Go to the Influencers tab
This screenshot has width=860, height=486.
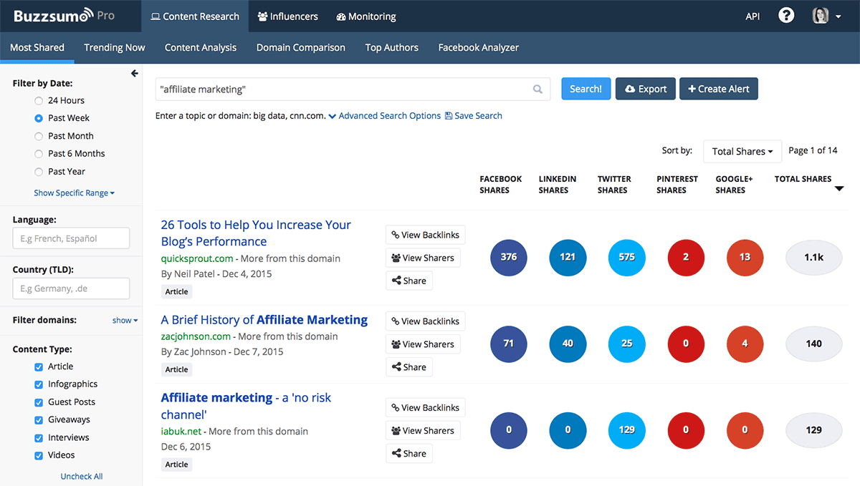coord(287,16)
